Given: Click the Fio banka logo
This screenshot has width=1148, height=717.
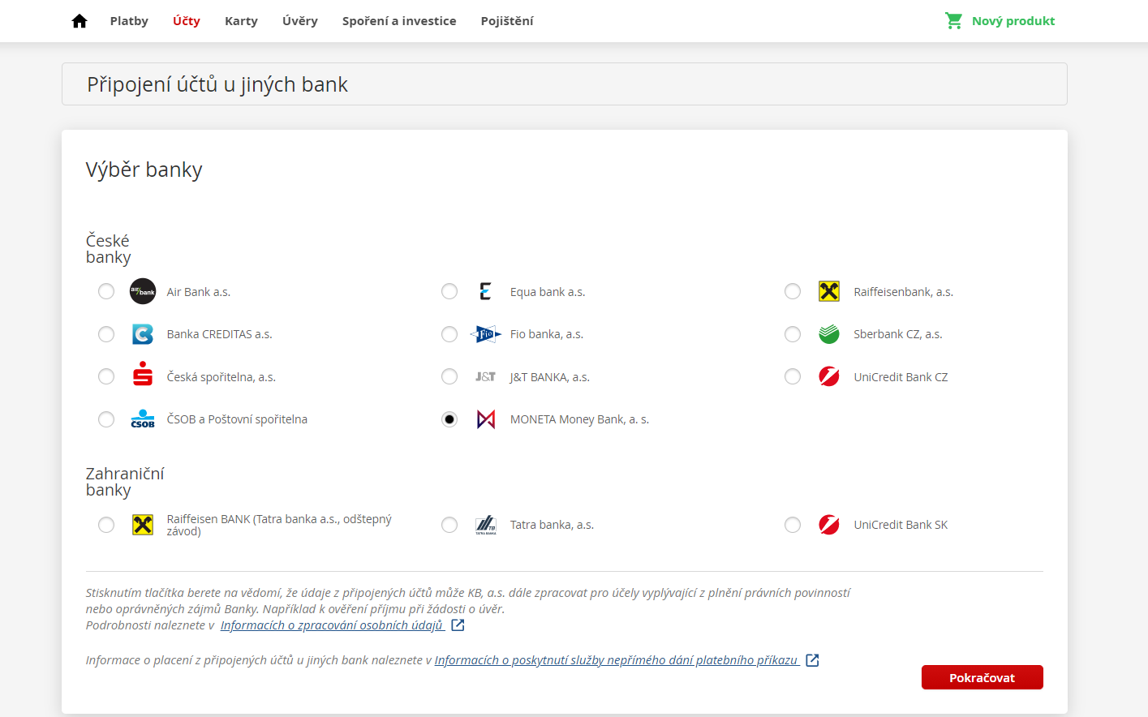Looking at the screenshot, I should 485,334.
